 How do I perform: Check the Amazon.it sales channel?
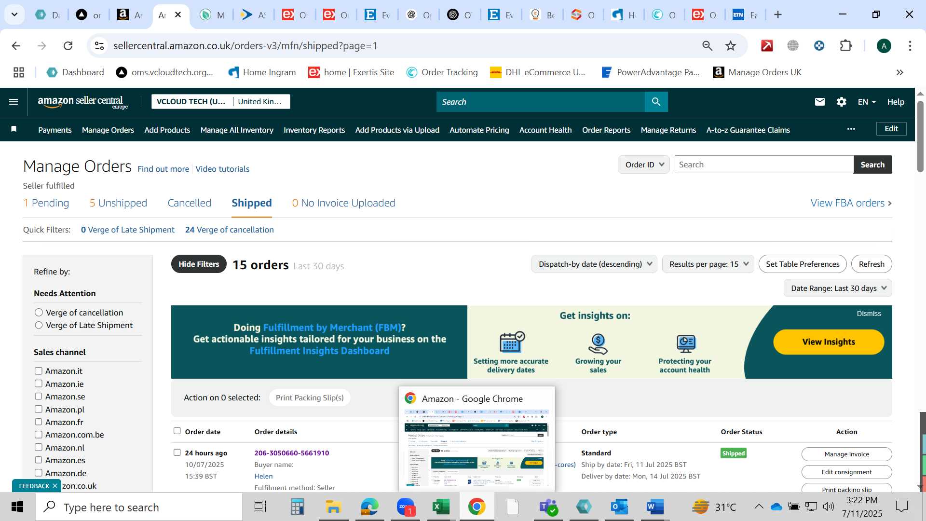pos(39,371)
